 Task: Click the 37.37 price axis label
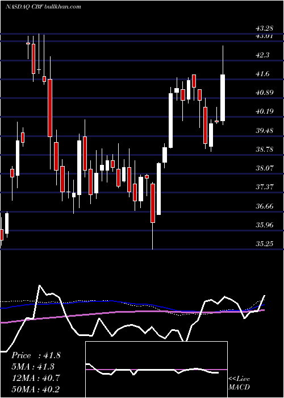(265, 187)
